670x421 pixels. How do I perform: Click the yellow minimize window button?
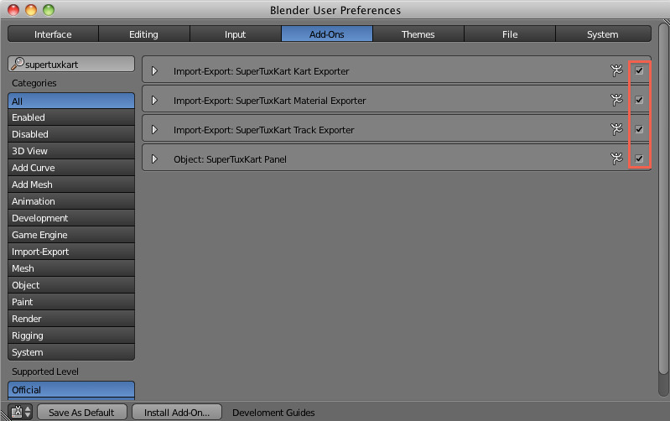[x=31, y=10]
